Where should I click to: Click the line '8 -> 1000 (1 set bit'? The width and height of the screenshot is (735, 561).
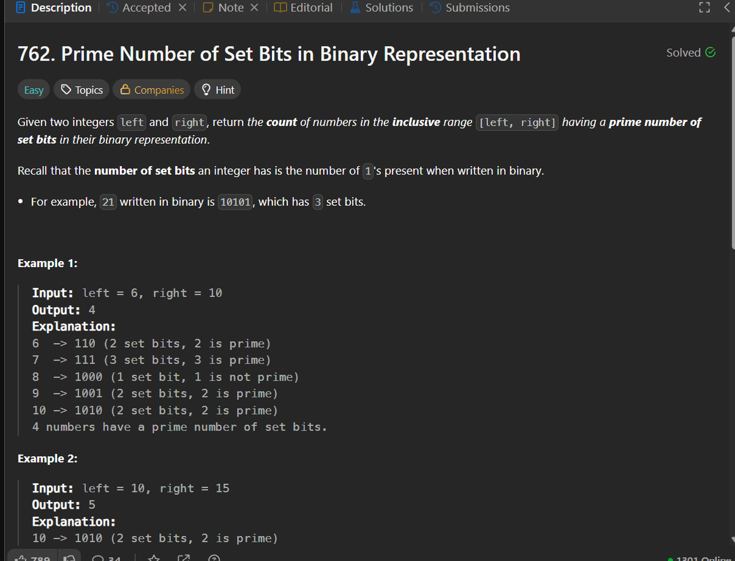click(165, 377)
